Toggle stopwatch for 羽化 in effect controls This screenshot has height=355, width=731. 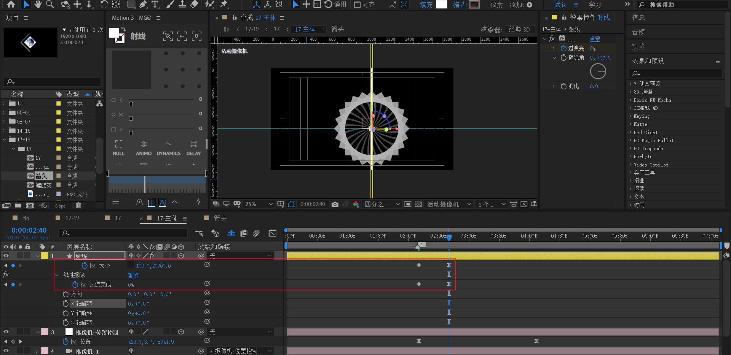click(563, 86)
